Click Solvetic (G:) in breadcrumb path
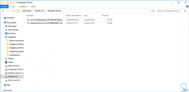This screenshot has width=189, height=92. pos(40,11)
